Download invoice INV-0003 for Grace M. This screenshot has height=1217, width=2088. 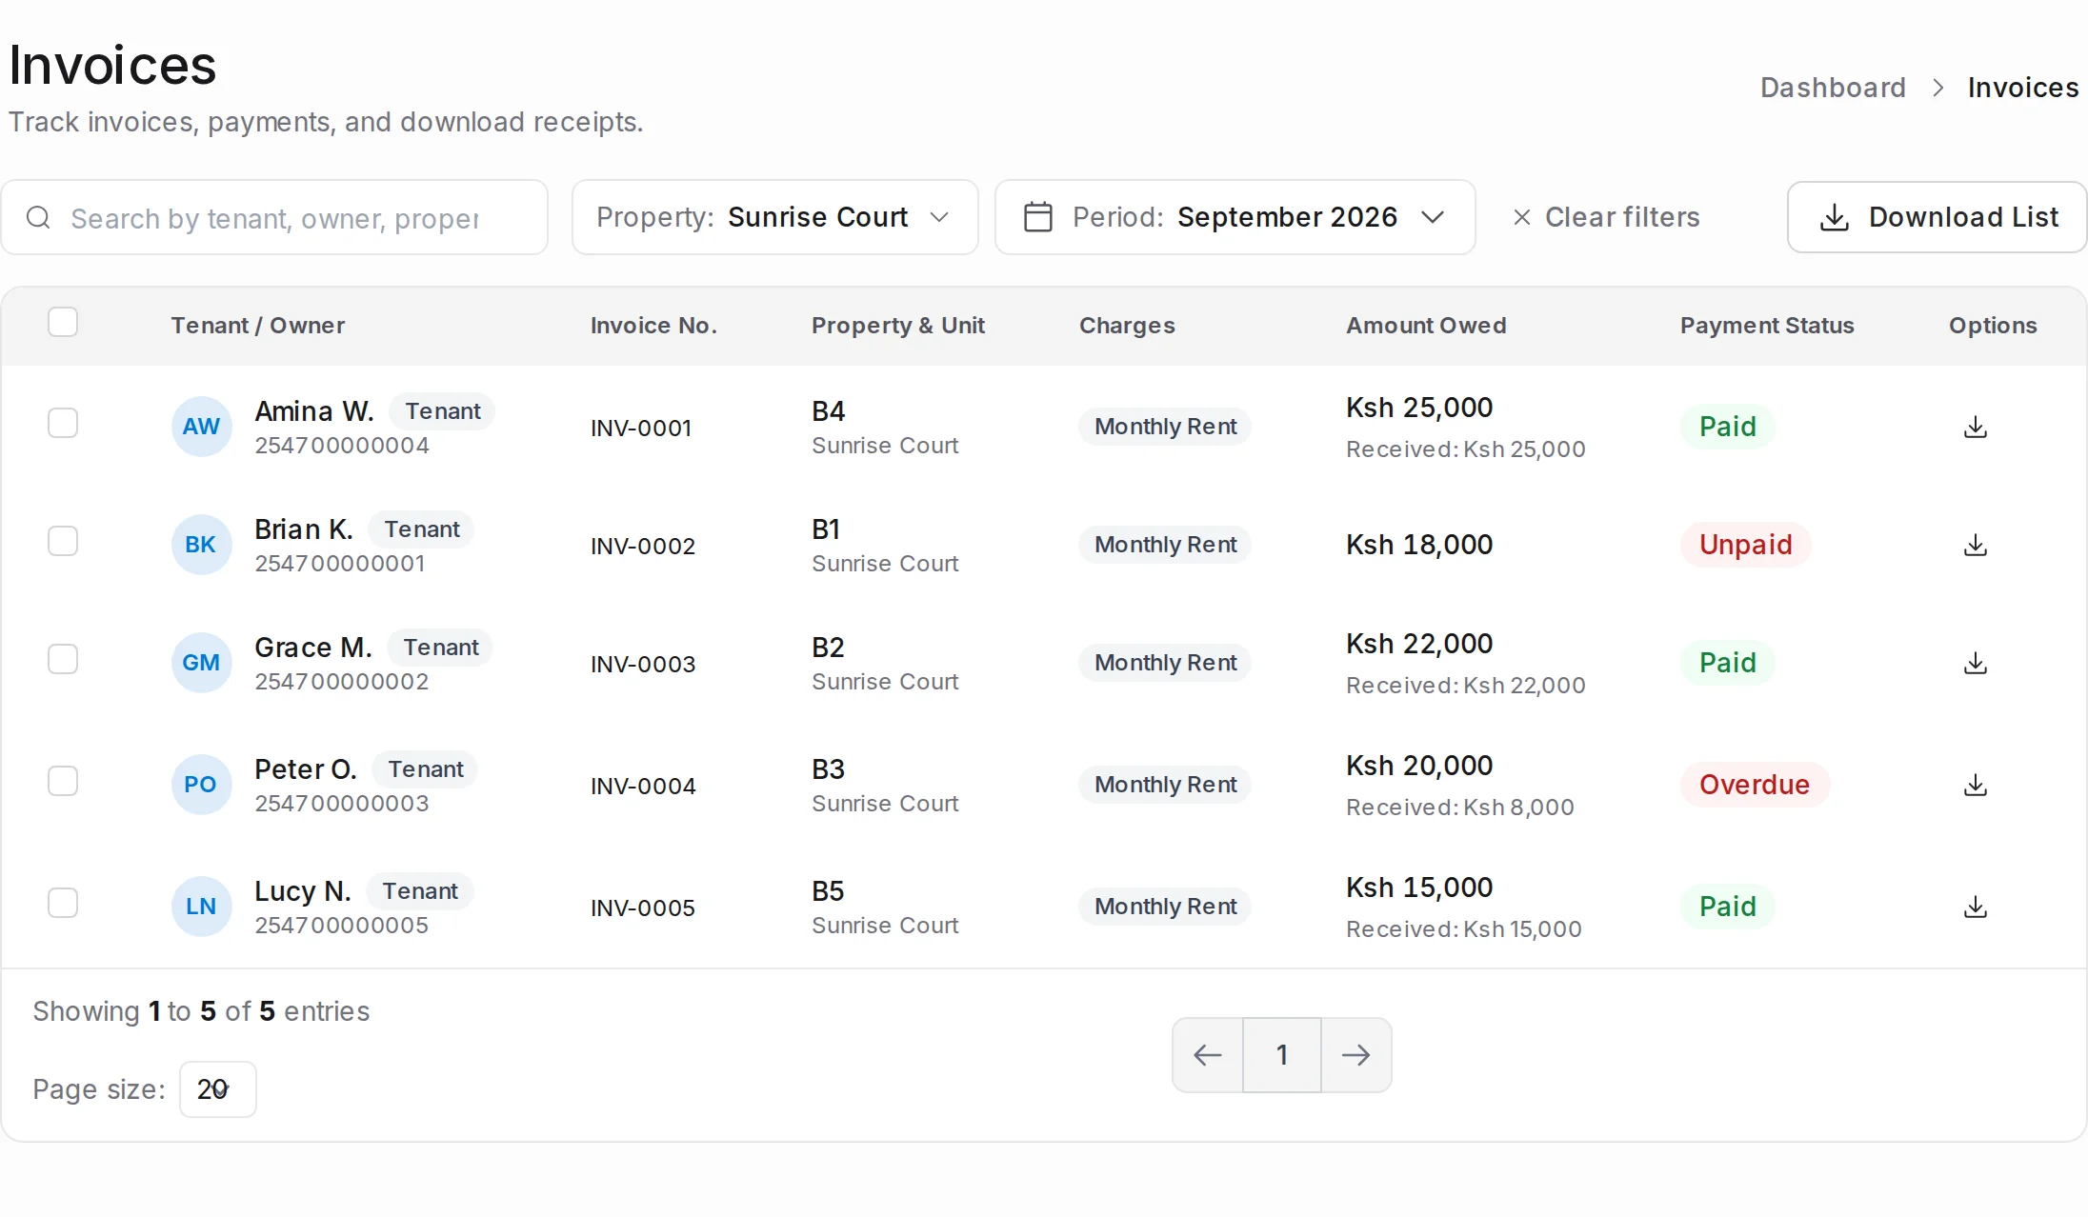point(1976,663)
